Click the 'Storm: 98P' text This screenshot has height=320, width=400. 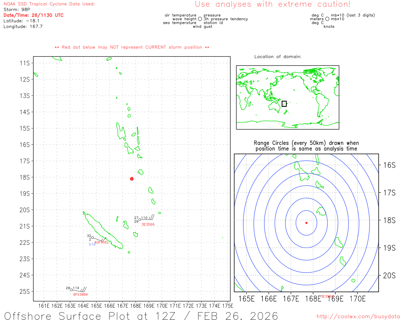pos(17,9)
